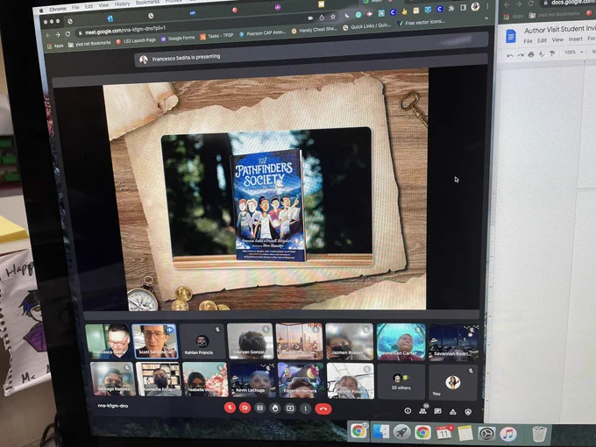Open the Present now button
Screen dimensions: 596x447
pyautogui.click(x=290, y=408)
